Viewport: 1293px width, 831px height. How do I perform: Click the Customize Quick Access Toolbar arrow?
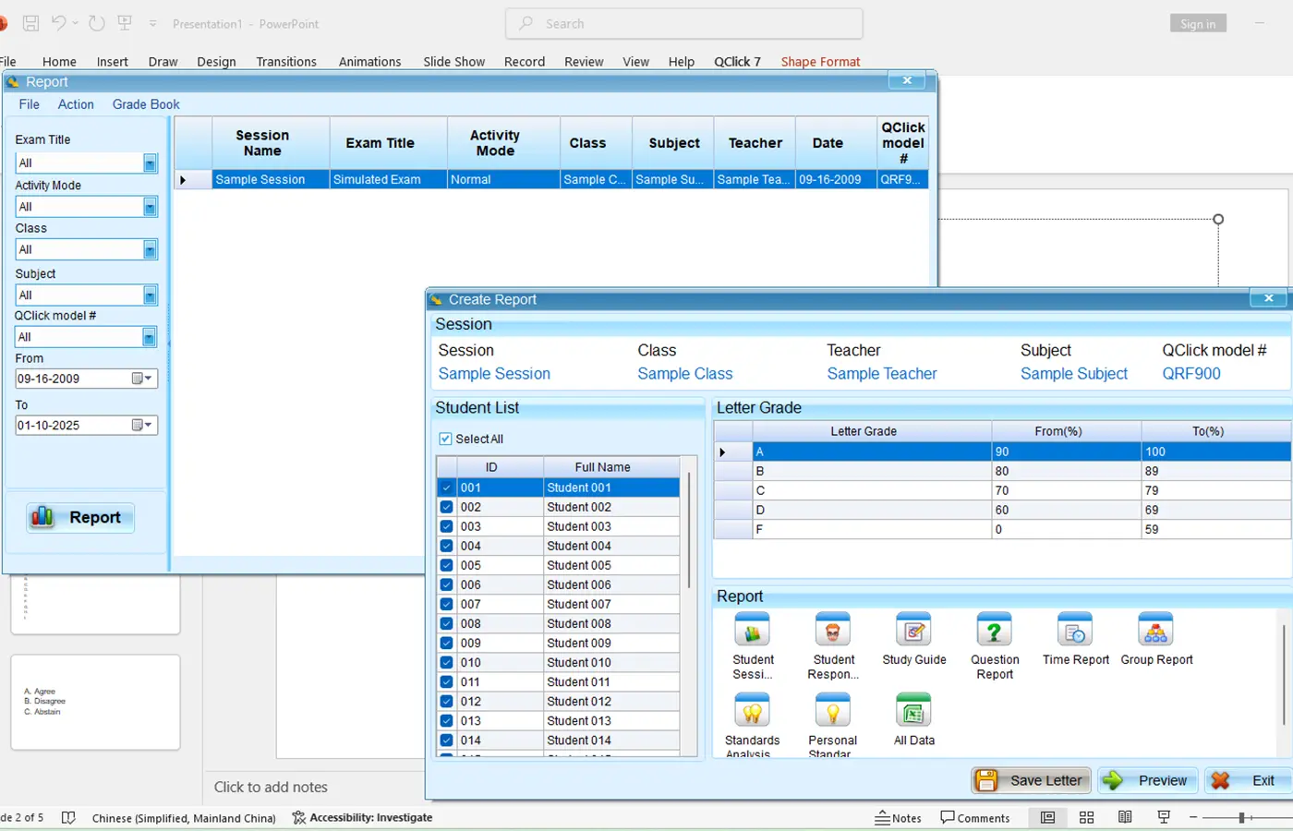(x=152, y=23)
